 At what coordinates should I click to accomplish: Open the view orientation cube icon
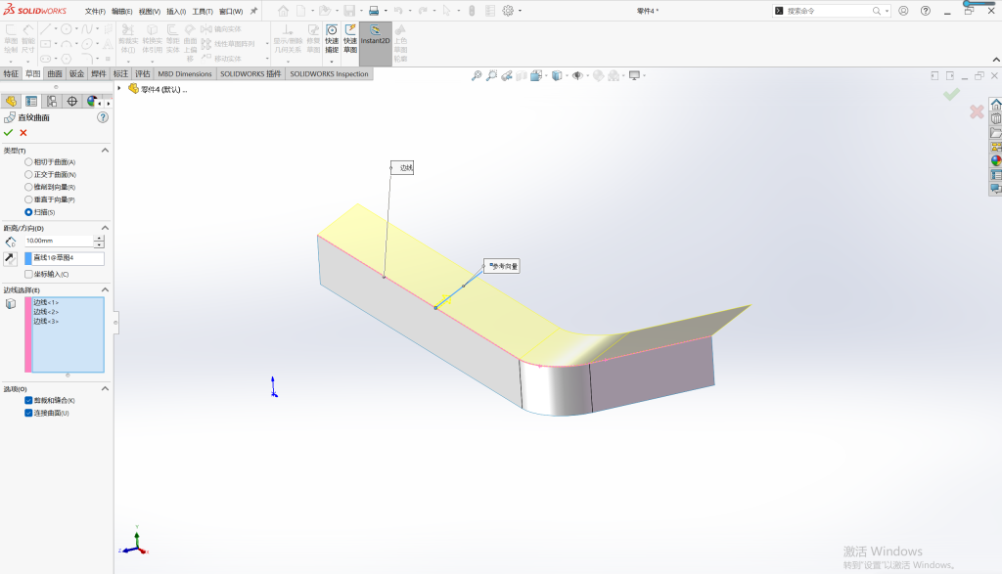[x=536, y=75]
